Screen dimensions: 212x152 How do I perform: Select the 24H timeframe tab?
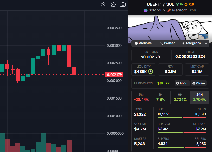click(200, 97)
